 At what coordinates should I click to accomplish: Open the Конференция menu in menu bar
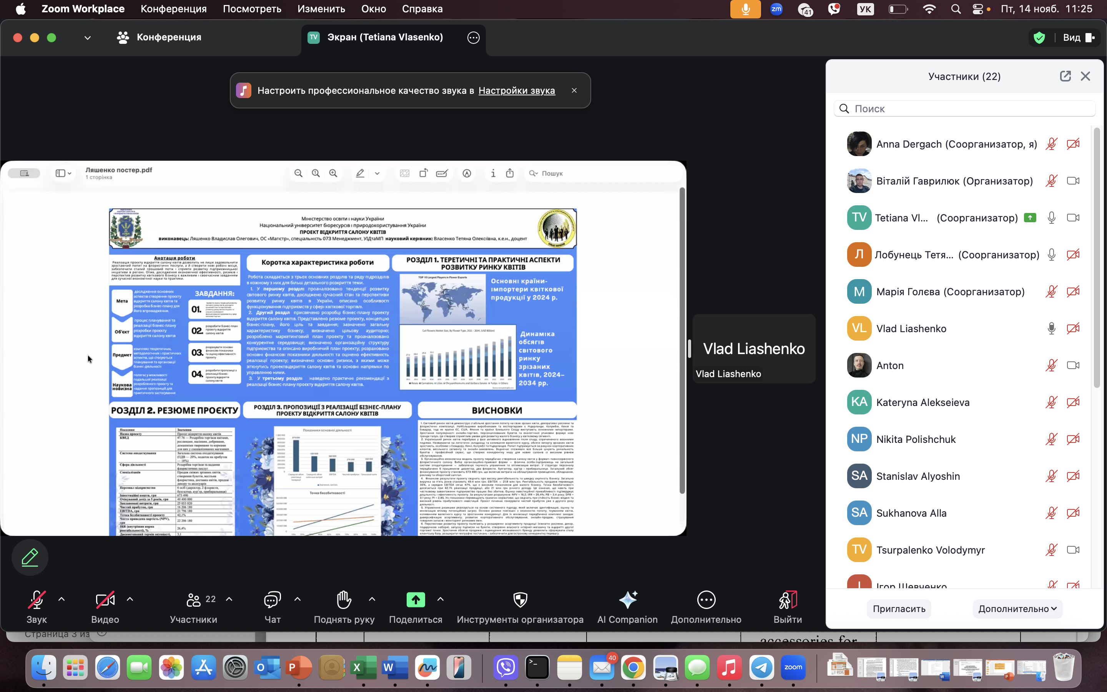173,9
